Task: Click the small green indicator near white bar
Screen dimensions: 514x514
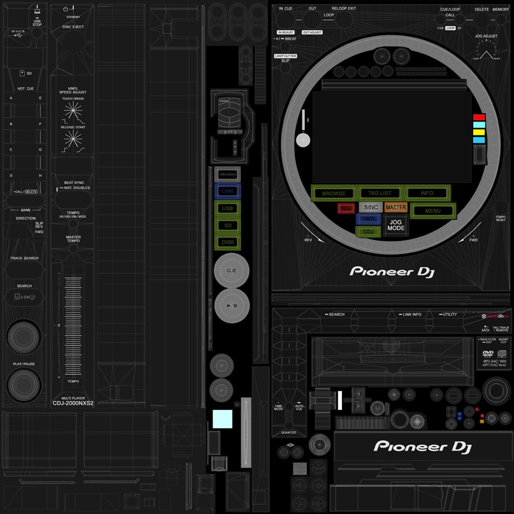Action: (308, 120)
